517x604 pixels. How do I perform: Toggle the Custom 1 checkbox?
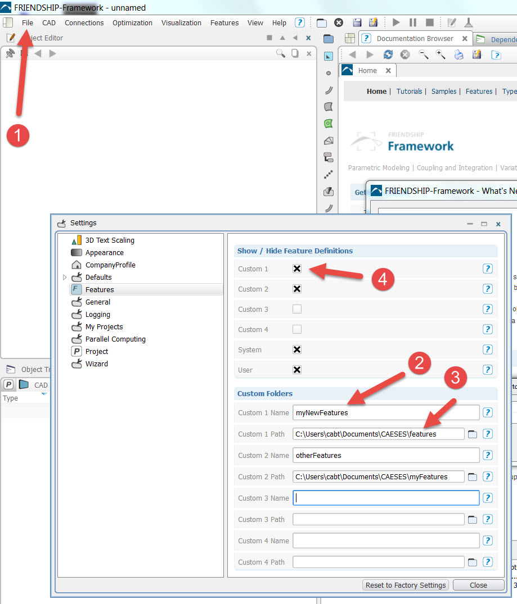coord(296,269)
